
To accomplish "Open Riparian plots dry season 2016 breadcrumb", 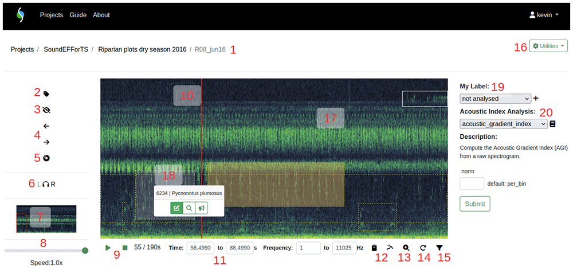I will click(x=142, y=49).
